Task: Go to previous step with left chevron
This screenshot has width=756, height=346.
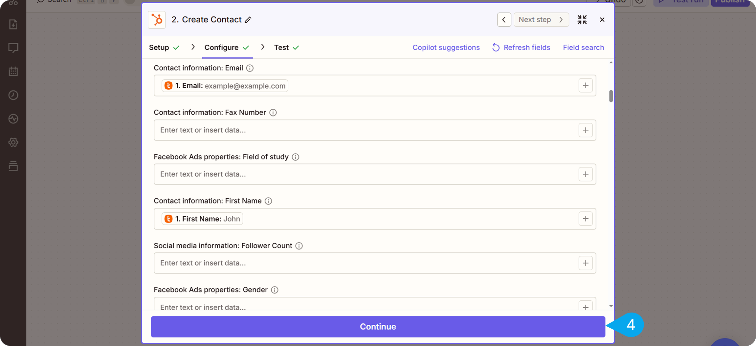Action: coord(504,20)
